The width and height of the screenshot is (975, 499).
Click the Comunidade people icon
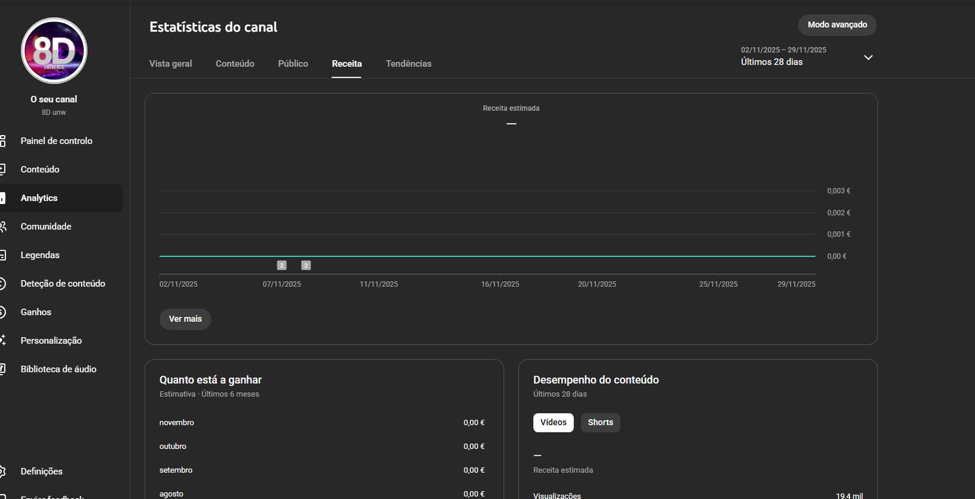[x=3, y=226]
